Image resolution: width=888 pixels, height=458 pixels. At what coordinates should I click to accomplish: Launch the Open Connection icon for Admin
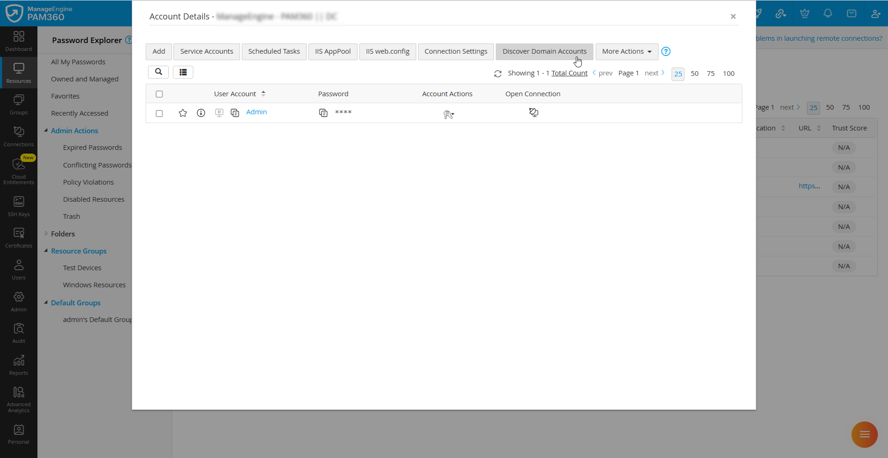534,112
